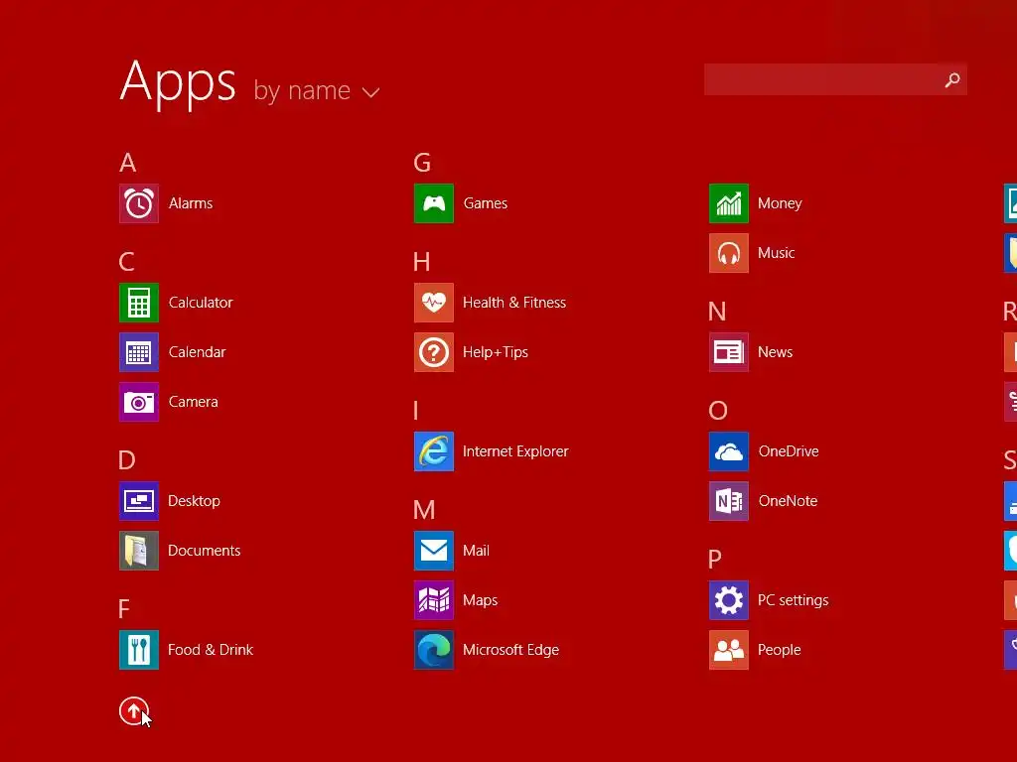Select the letter G group header
Image resolution: width=1017 pixels, height=762 pixels.
coord(422,163)
